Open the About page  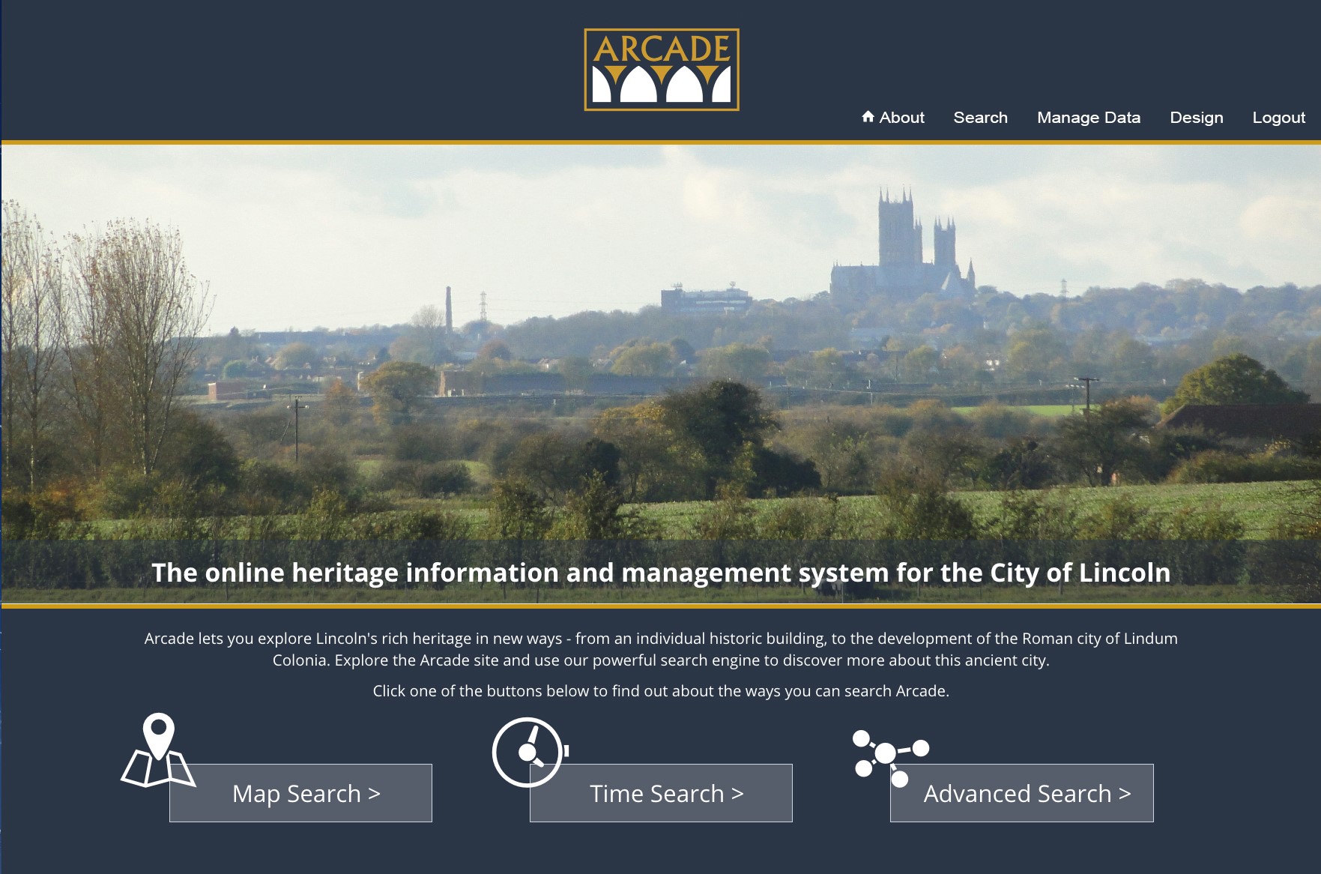pos(901,118)
